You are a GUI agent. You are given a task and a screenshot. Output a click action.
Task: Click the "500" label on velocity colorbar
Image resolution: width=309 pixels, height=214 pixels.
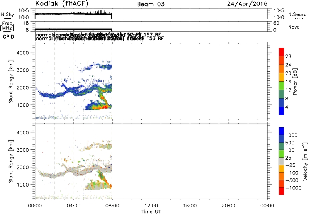coord(290,143)
